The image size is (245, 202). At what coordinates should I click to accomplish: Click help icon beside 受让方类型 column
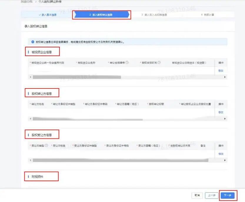[46, 146]
